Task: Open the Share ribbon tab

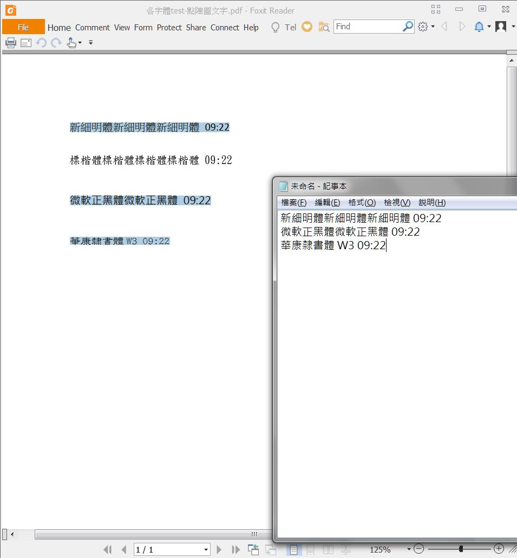Action: pos(196,28)
